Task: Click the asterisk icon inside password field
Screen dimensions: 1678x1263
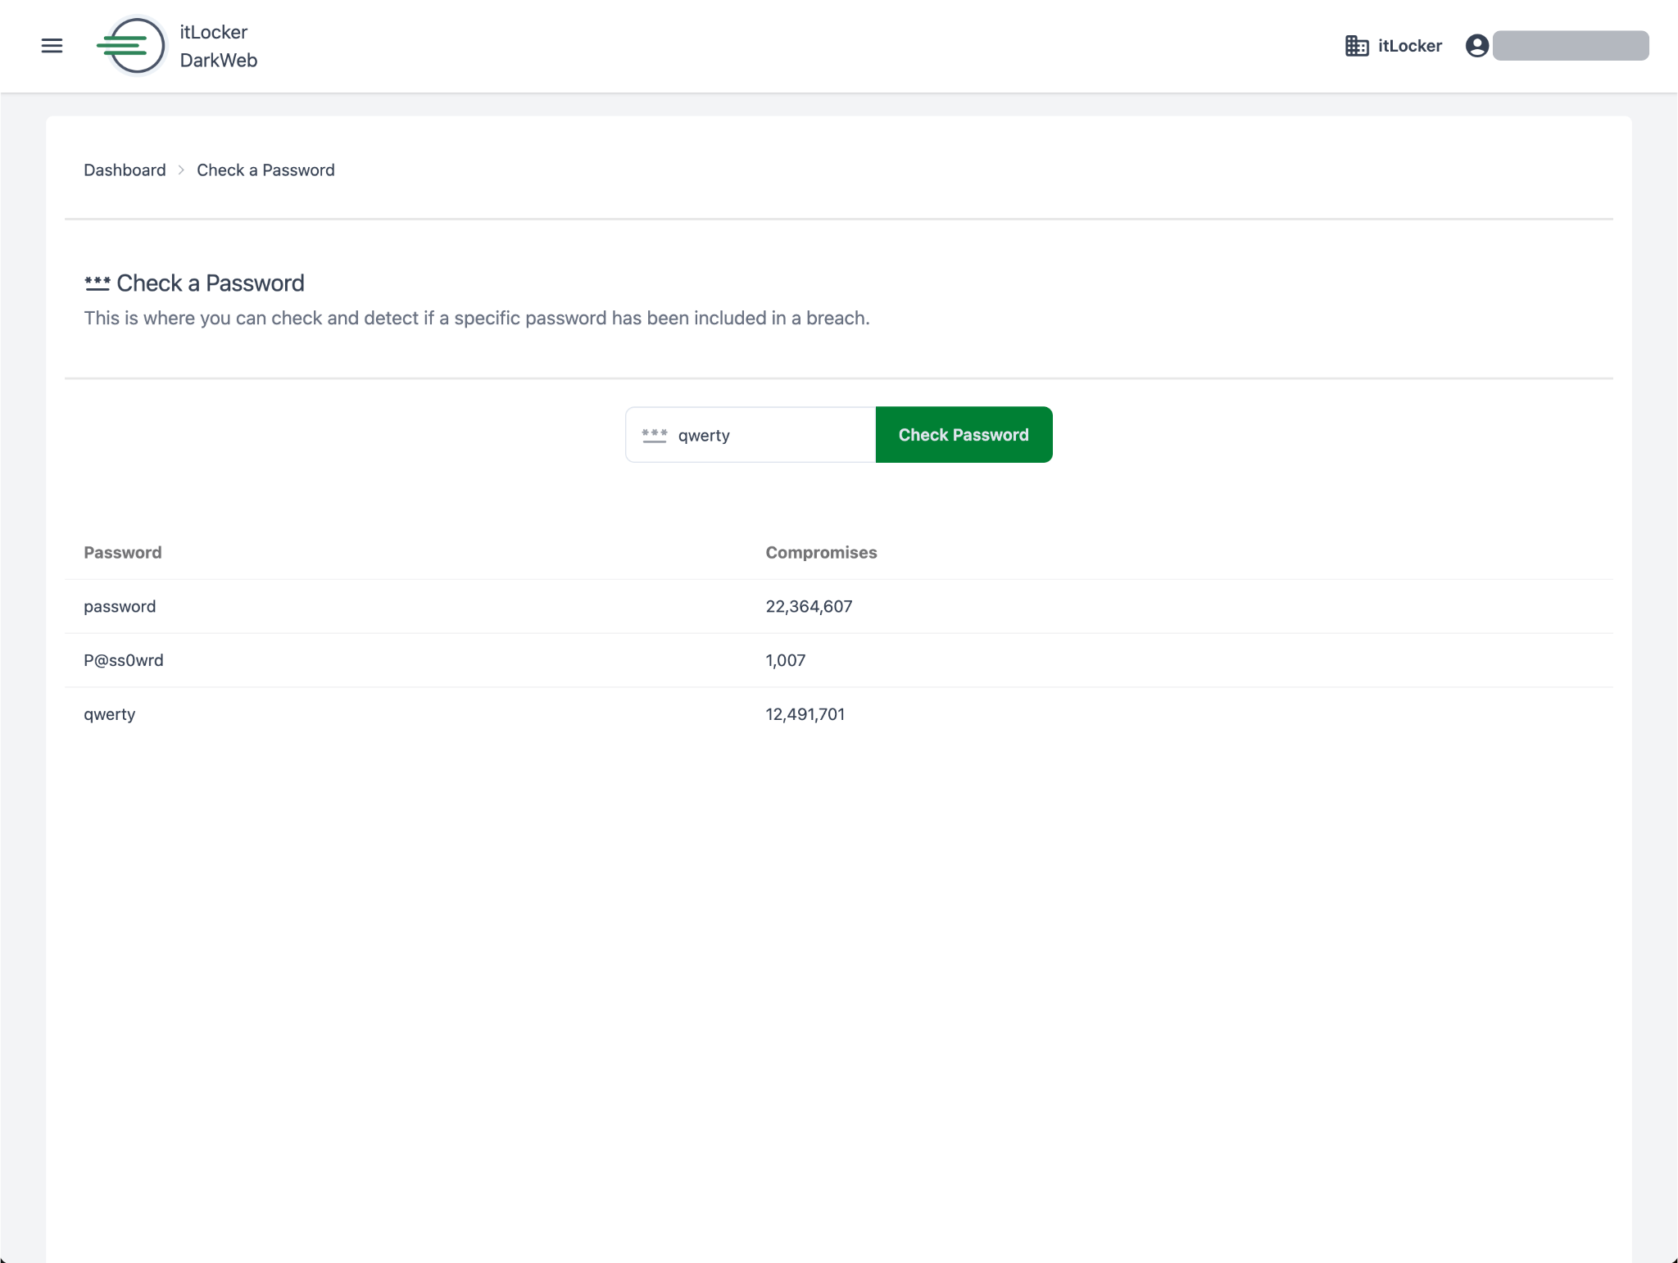Action: coord(654,435)
